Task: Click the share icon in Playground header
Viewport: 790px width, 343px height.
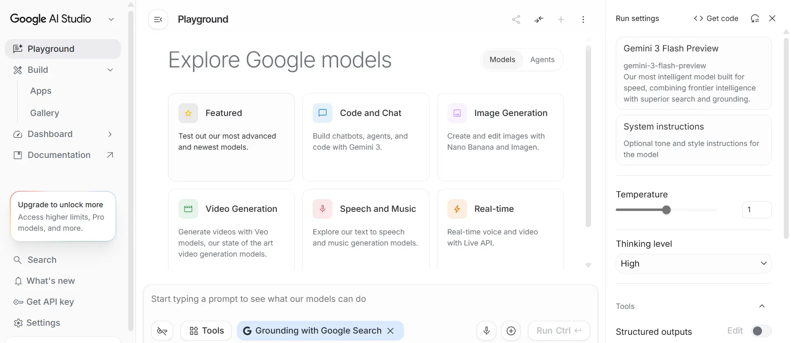Action: point(516,19)
